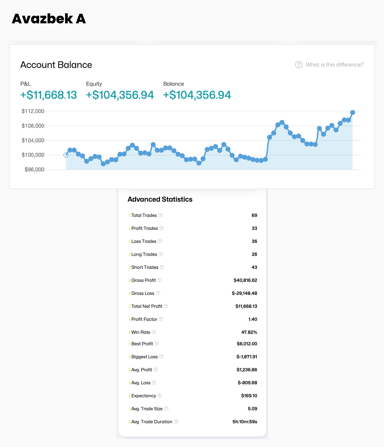Select the last data point on balance chart
This screenshot has height=447, width=384.
353,113
